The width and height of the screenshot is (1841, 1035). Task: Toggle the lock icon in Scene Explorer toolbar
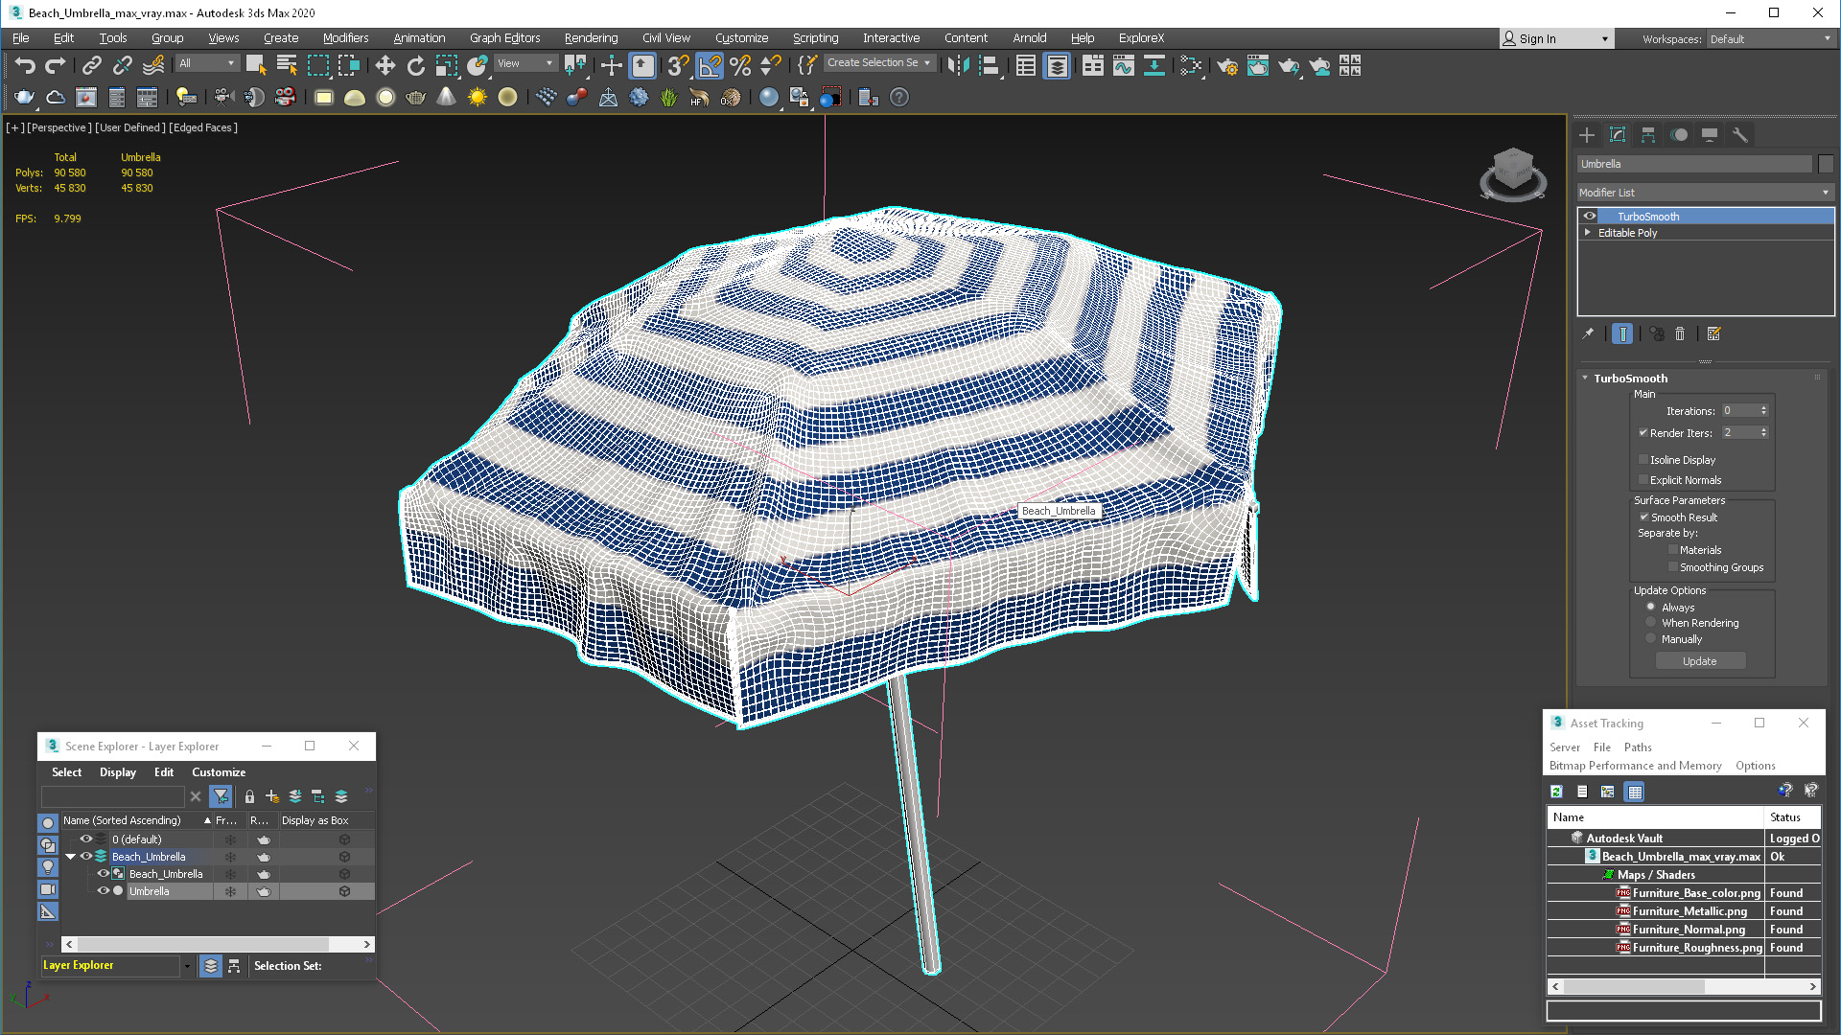[x=249, y=796]
